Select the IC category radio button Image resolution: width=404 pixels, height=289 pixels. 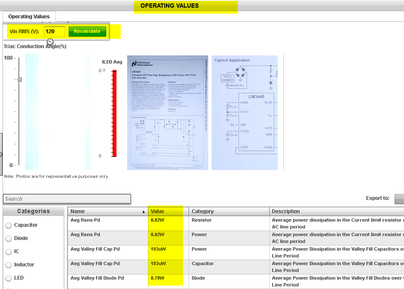9,251
